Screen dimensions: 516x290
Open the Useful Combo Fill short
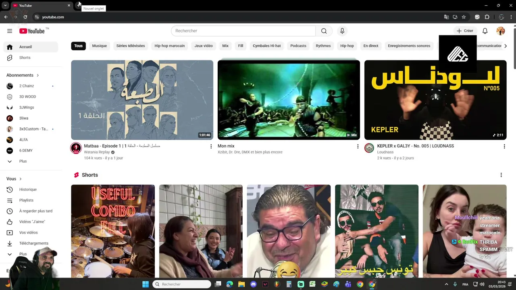coord(113,231)
